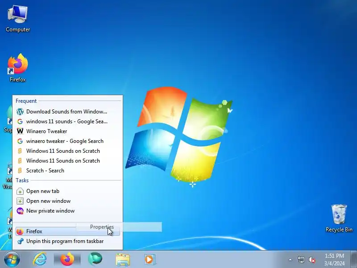Open the clock showing 1:51 PM
Viewport: 357px width, 268px height.
click(334, 260)
